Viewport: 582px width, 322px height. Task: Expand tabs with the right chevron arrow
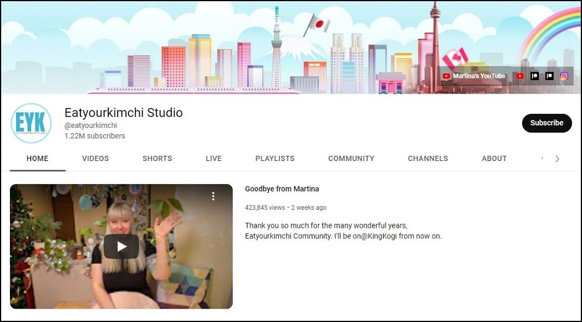coord(557,159)
